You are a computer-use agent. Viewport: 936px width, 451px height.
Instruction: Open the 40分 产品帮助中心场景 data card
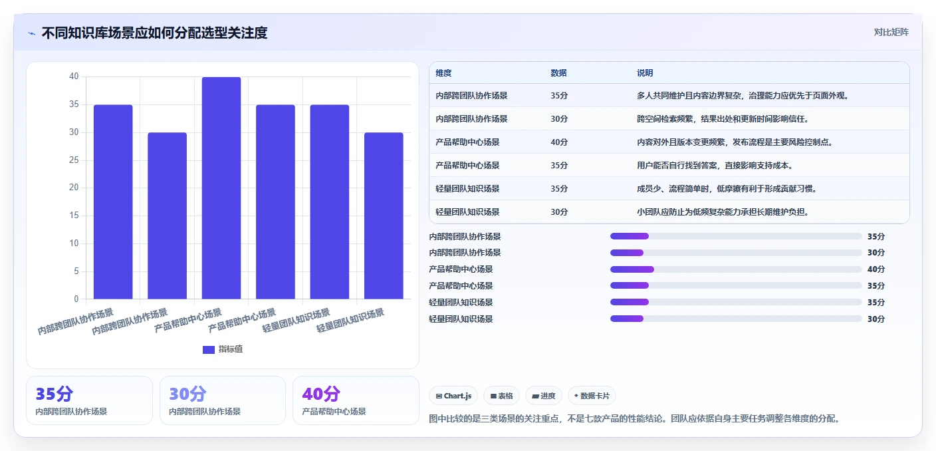tap(356, 400)
